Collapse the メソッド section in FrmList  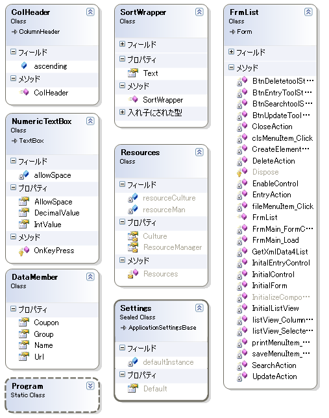click(x=231, y=68)
